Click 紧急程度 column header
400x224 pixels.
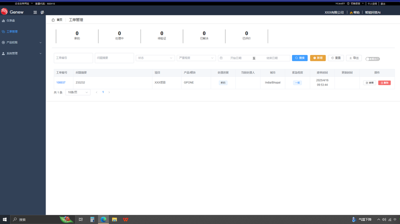click(297, 72)
